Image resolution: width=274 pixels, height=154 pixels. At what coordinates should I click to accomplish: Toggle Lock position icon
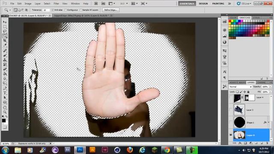[244, 92]
